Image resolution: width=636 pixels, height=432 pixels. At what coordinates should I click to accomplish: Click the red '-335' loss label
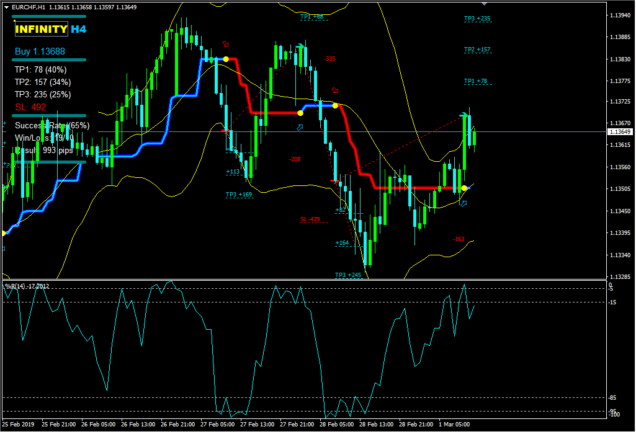coord(329,59)
